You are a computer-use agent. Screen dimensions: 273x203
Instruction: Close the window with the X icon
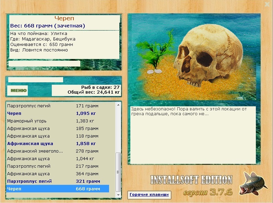267,4
